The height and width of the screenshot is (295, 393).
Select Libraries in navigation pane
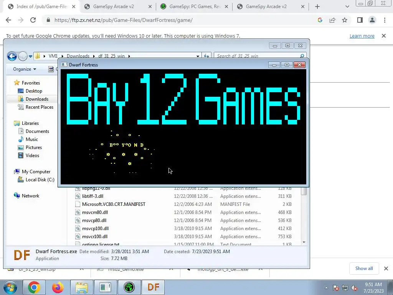coord(30,123)
